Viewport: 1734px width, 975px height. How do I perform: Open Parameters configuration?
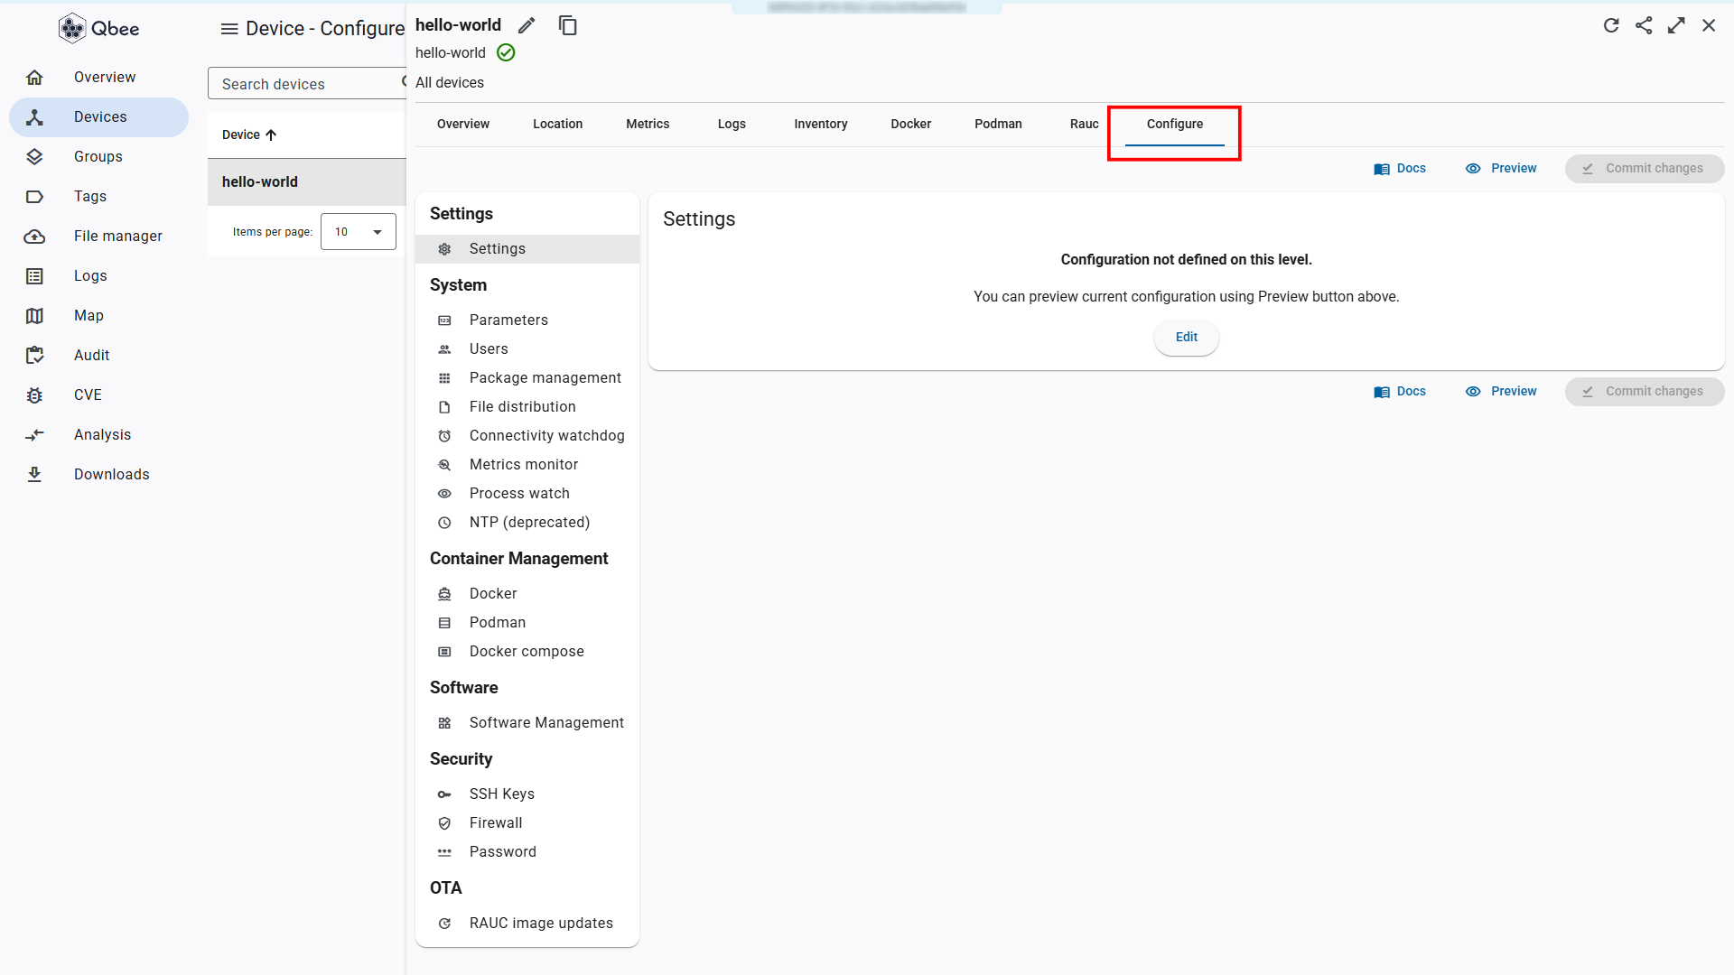[x=527, y=320]
